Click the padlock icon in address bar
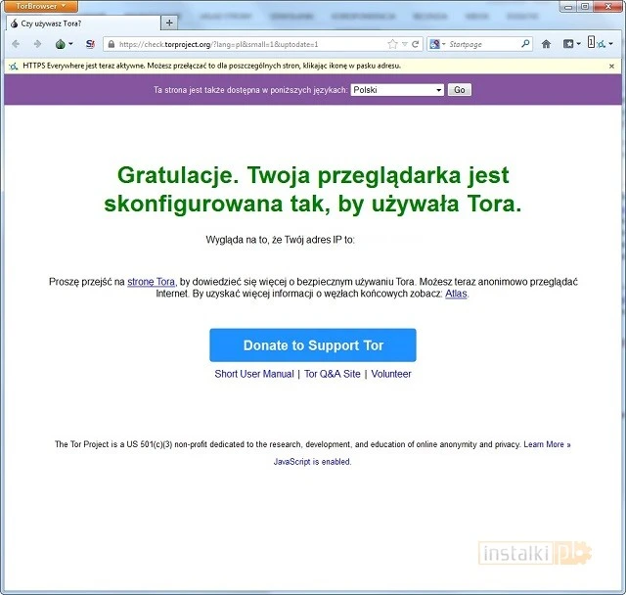This screenshot has height=595, width=626. pos(112,44)
